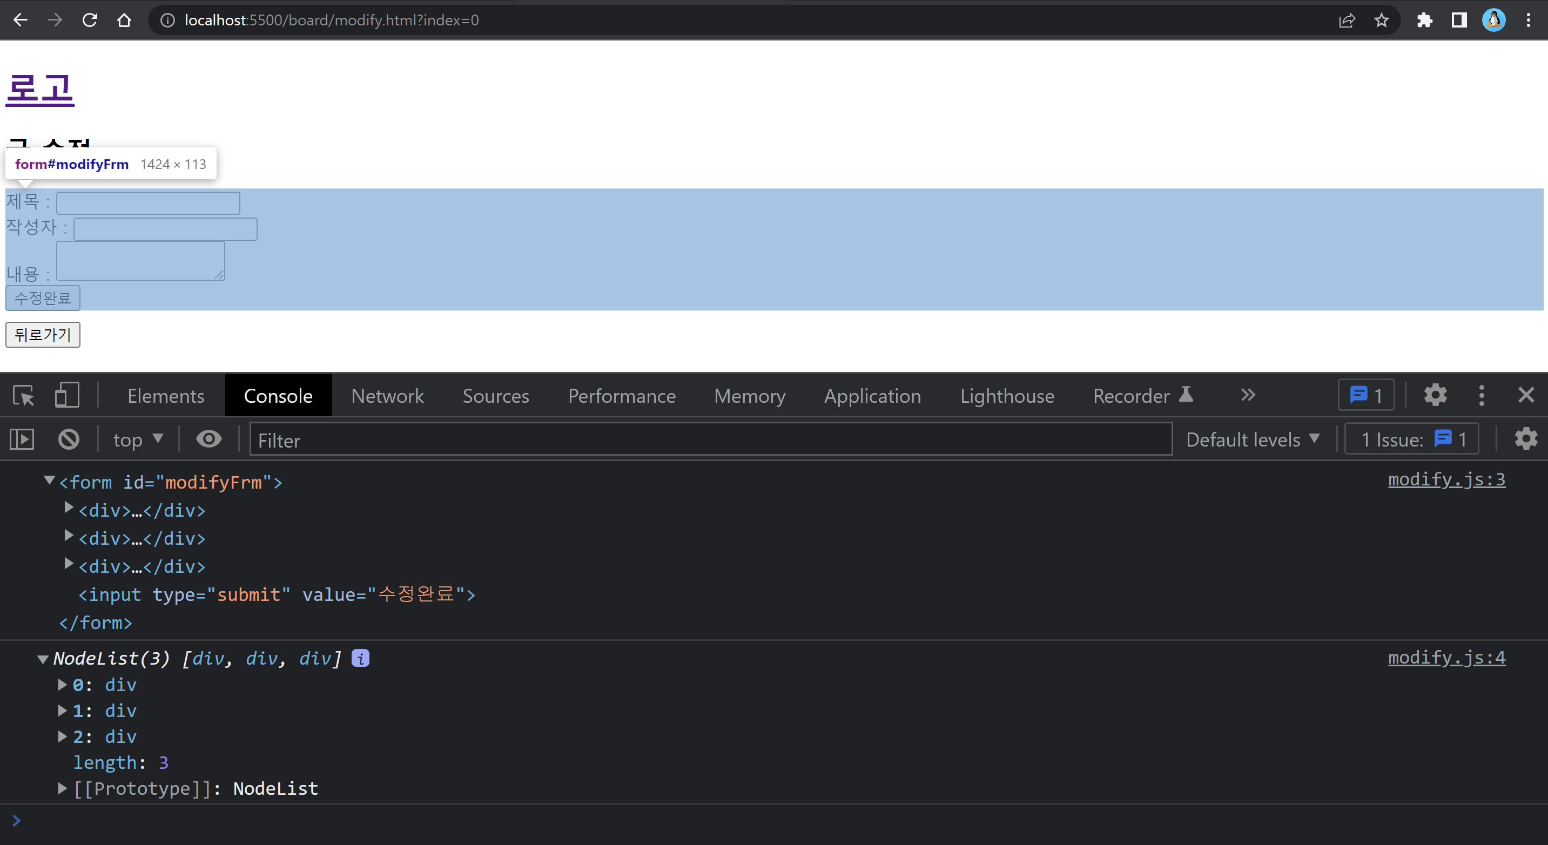This screenshot has width=1548, height=845.
Task: Open DevTools settings gear icon
Action: 1435,396
